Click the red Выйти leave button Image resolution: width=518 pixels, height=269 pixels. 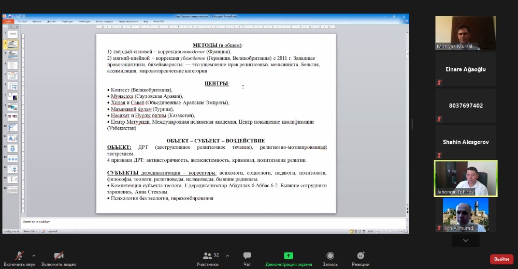pos(501,259)
